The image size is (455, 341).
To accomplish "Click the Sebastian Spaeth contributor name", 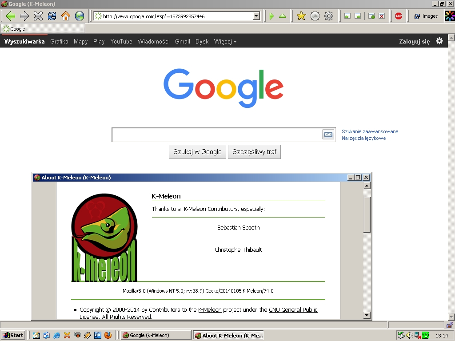I will pos(239,228).
